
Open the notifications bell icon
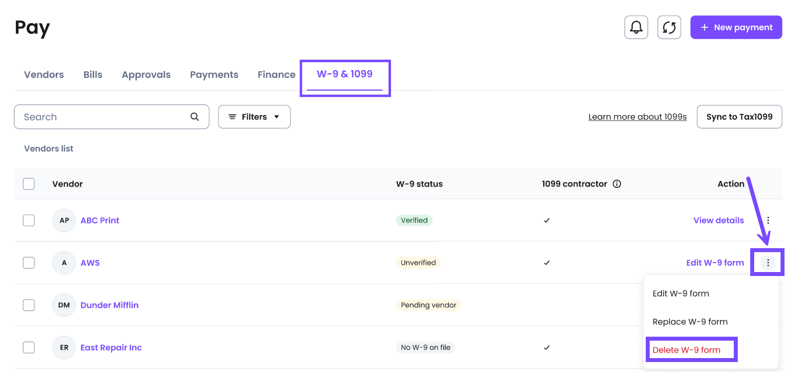tap(636, 27)
